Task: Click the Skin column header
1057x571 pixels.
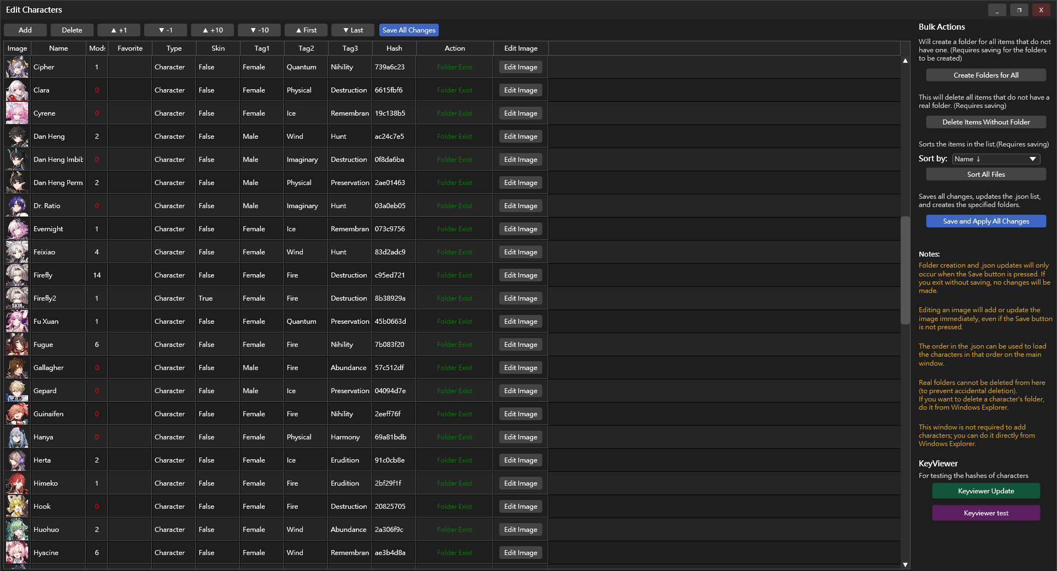Action: click(218, 48)
